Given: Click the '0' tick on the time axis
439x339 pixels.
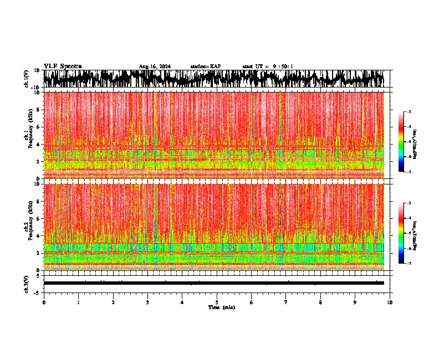Looking at the screenshot, I should [44, 302].
